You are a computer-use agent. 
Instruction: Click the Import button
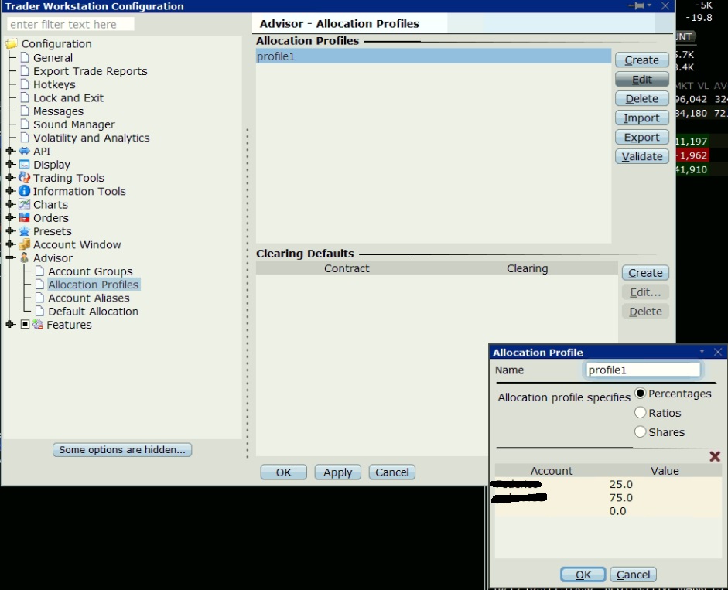pos(641,118)
